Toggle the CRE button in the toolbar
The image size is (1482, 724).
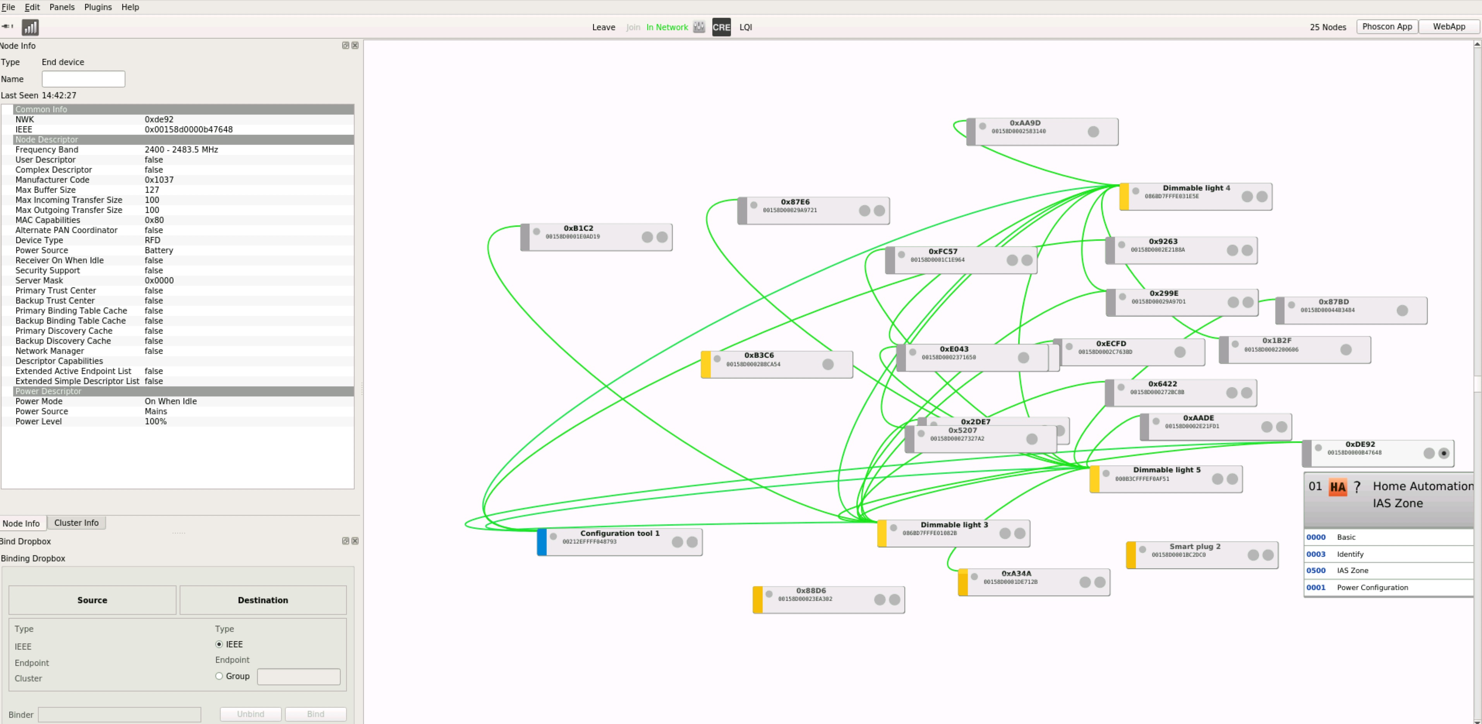click(x=721, y=27)
